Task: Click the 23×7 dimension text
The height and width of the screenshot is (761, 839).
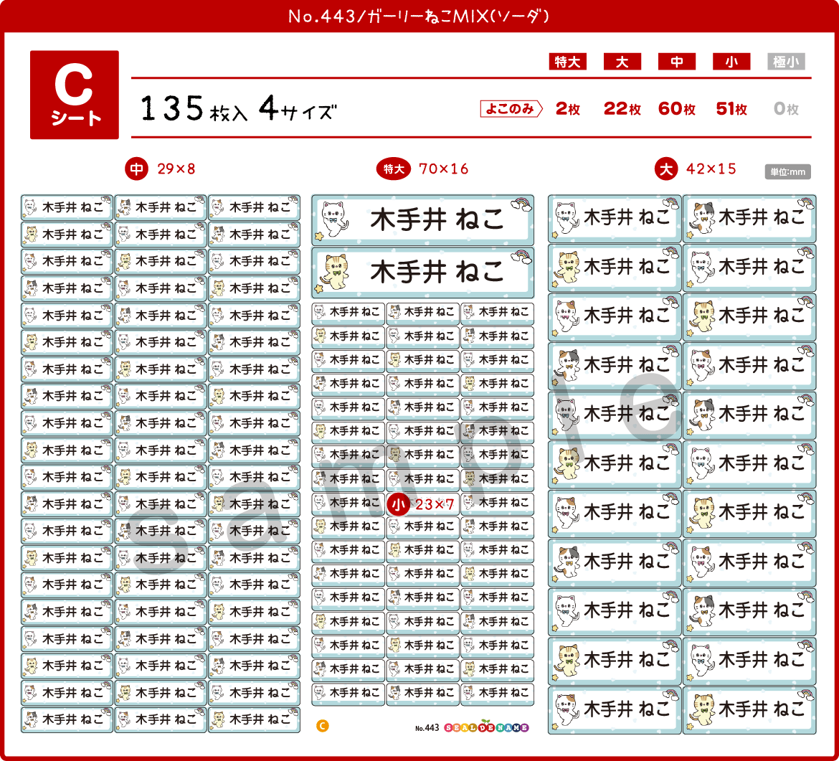Action: (x=435, y=504)
